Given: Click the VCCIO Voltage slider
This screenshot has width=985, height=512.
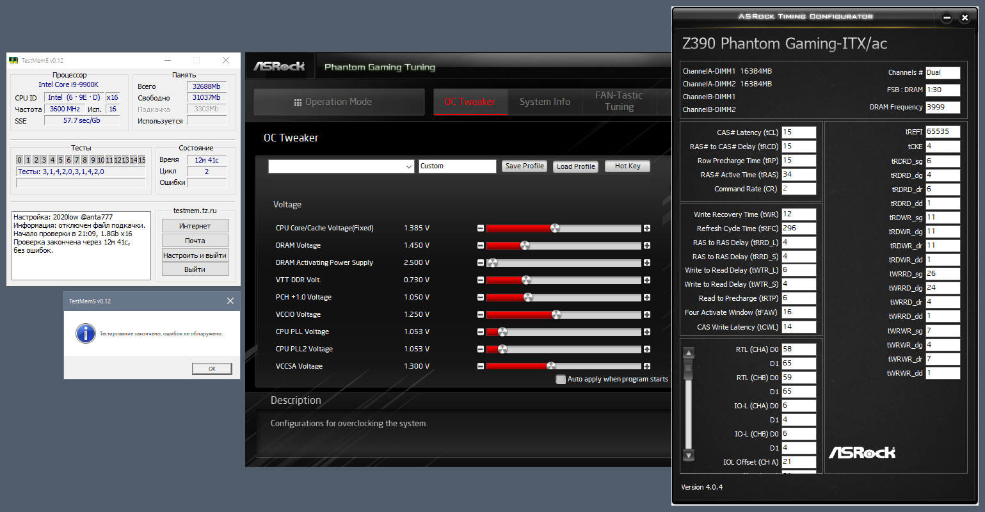Looking at the screenshot, I should pos(564,315).
